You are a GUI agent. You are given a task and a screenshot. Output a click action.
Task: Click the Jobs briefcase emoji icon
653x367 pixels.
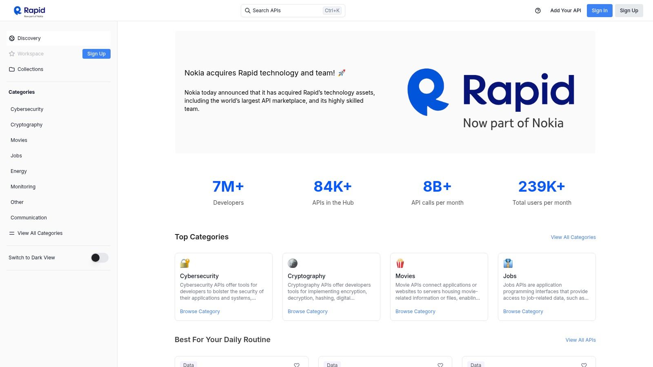[x=508, y=263]
